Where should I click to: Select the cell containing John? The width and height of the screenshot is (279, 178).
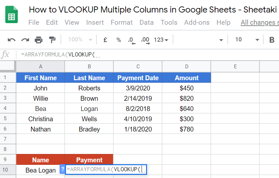[x=41, y=88]
